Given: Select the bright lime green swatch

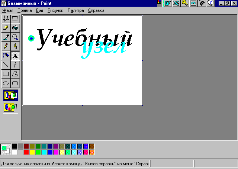Looking at the screenshot, I should [x=38, y=152].
